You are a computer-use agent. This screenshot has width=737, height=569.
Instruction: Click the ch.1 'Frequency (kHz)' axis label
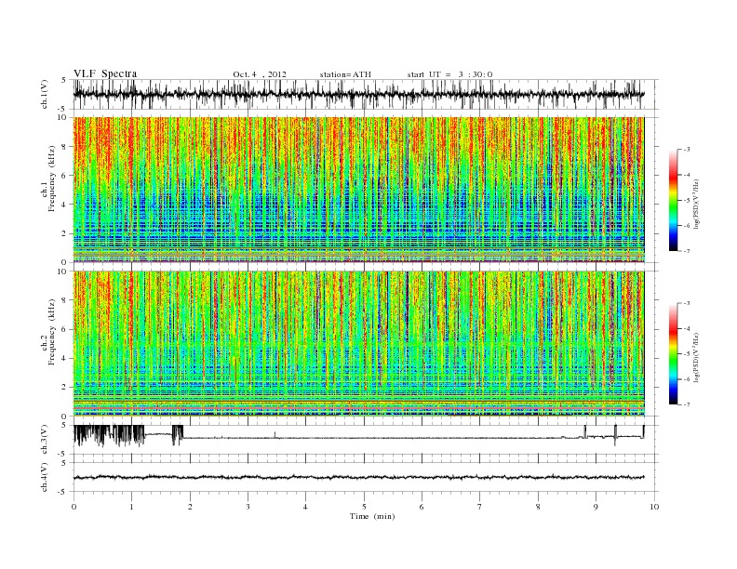(x=52, y=179)
